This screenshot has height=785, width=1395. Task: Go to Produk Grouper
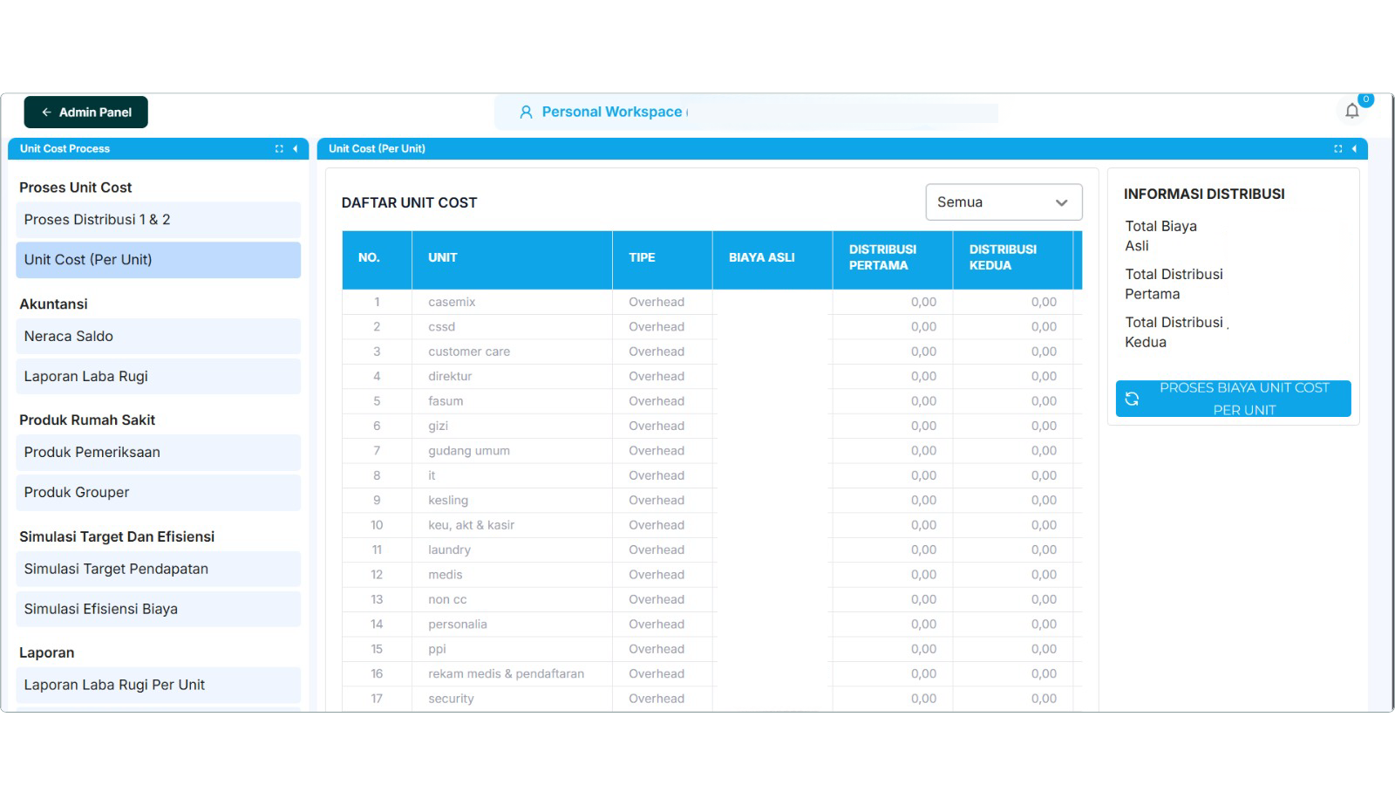pos(158,493)
